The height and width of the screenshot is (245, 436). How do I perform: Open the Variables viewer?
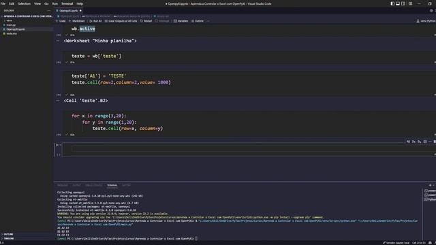pos(181,21)
